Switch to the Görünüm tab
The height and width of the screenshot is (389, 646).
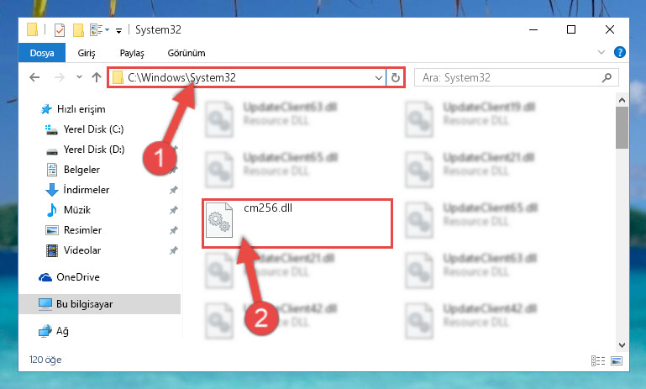tap(186, 53)
